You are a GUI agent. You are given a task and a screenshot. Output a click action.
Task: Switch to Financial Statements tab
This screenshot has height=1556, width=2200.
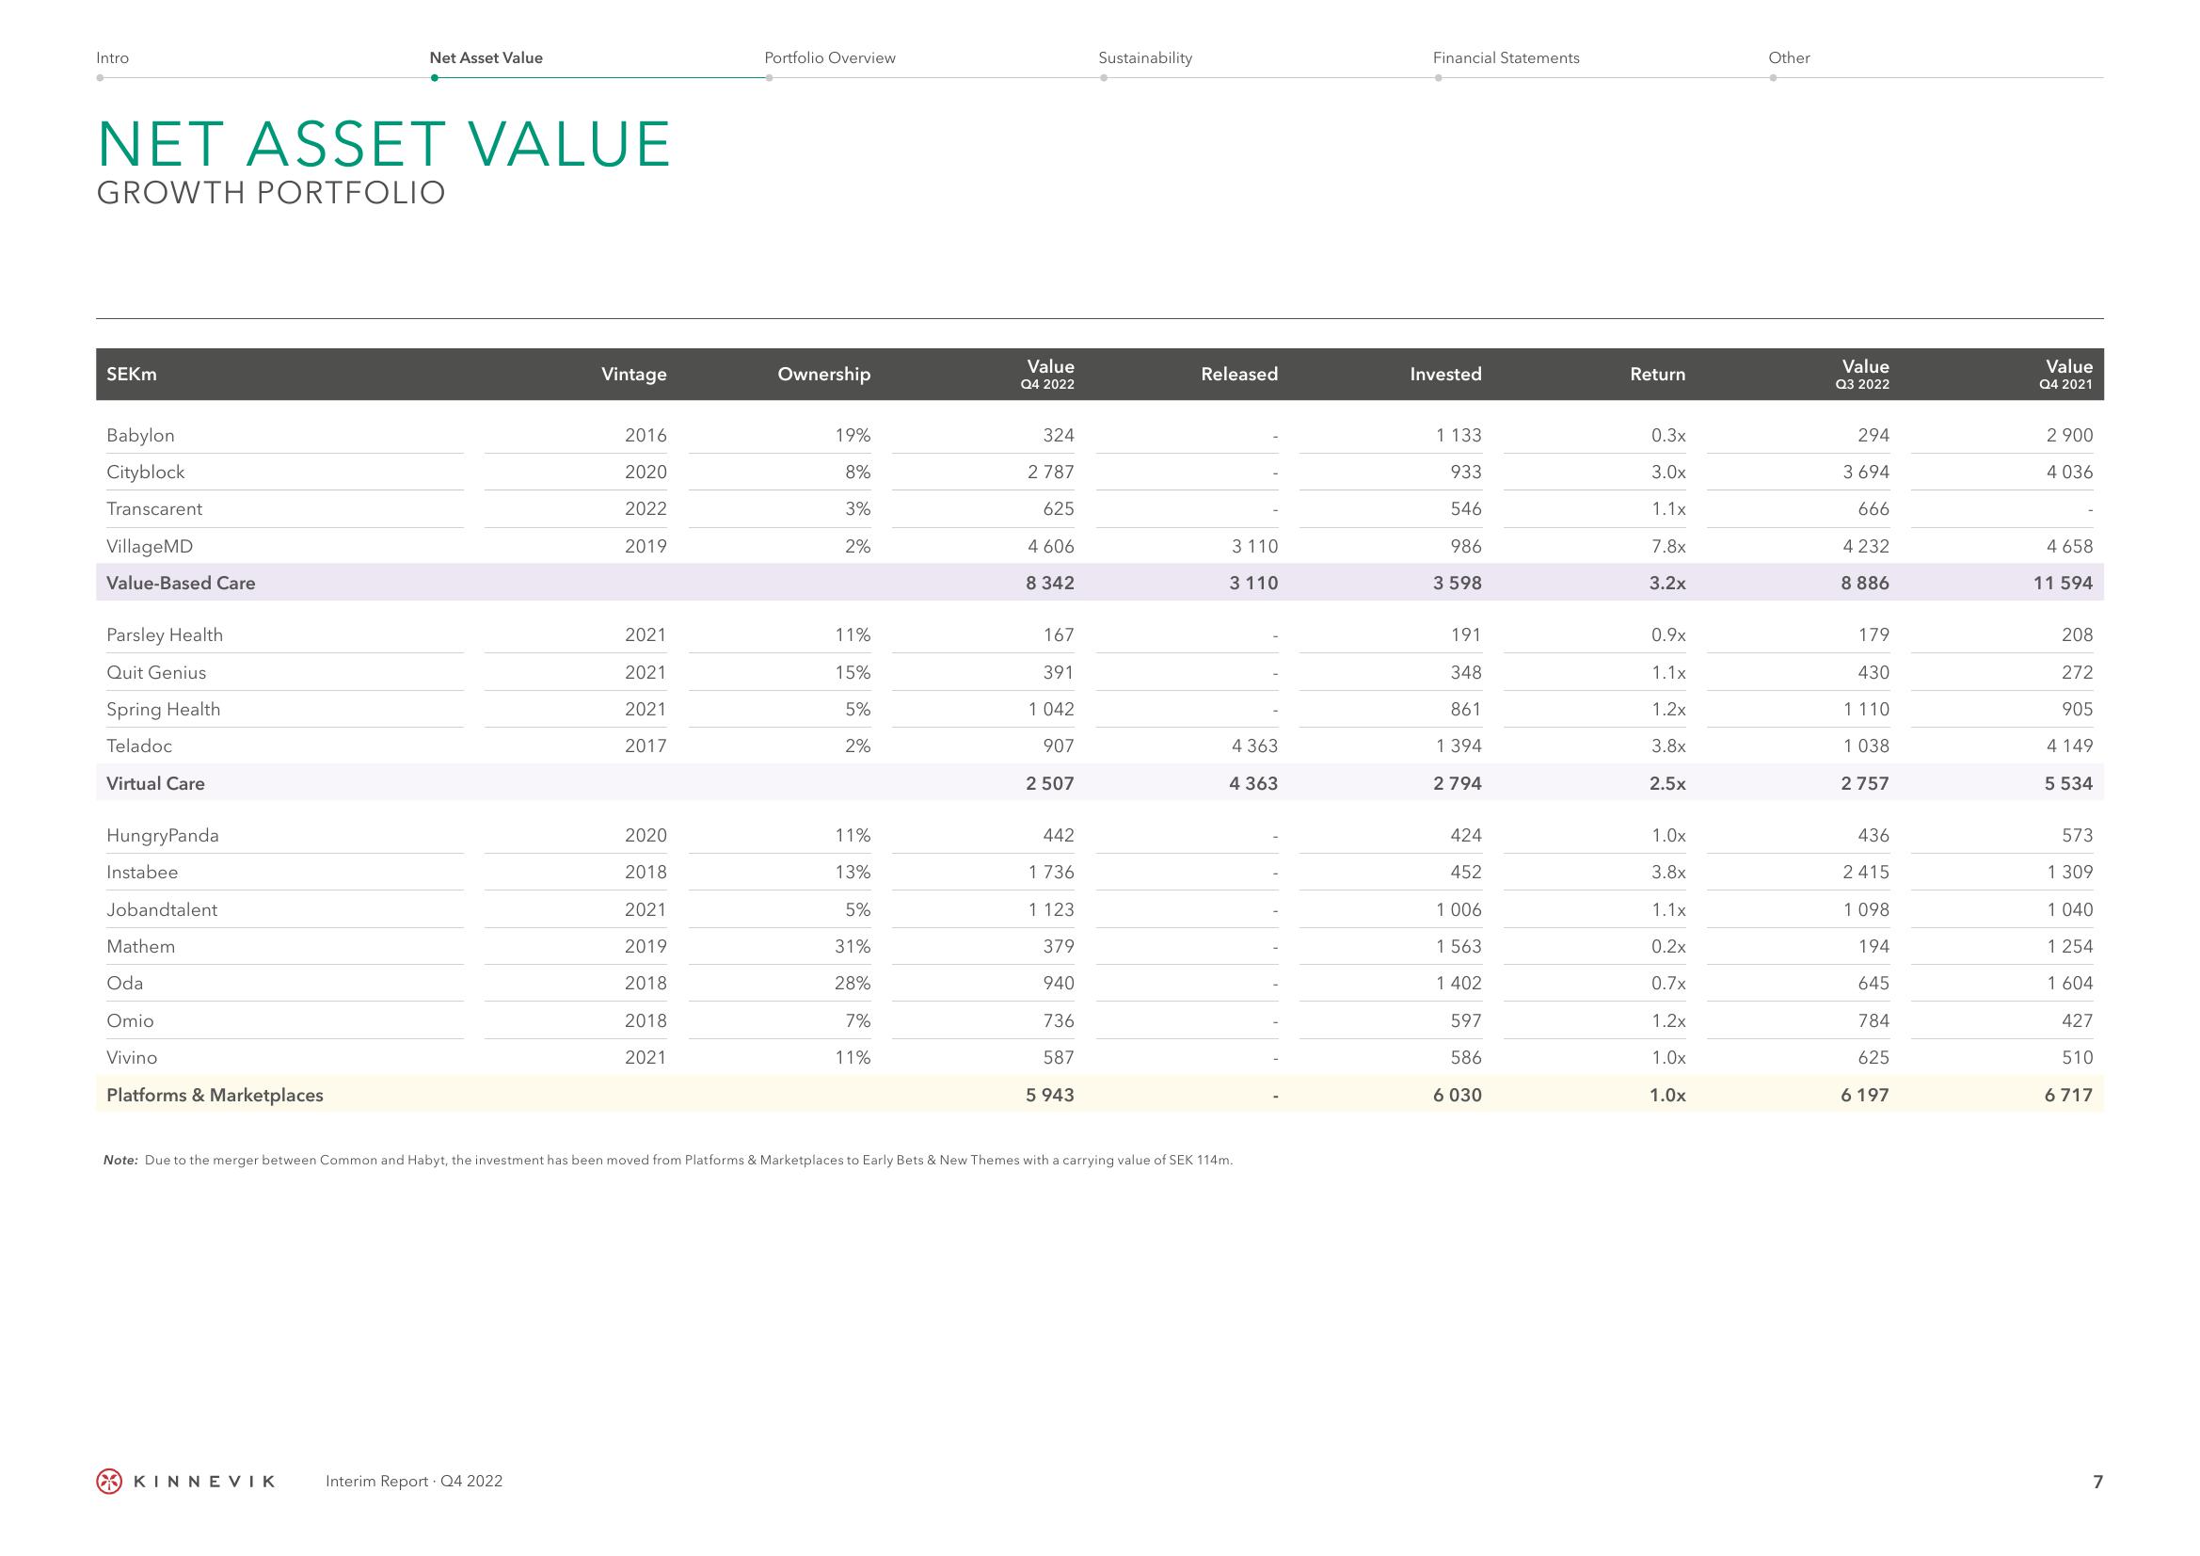1507,57
